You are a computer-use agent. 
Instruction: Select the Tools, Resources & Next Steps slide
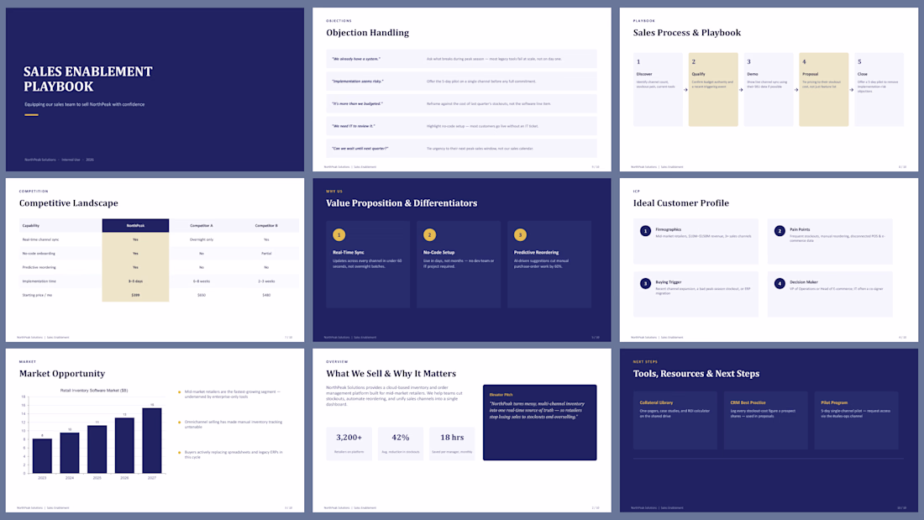coord(769,430)
